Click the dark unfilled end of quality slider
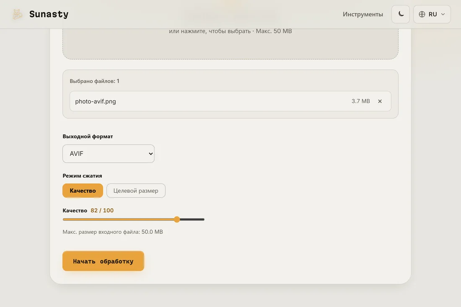The width and height of the screenshot is (461, 307). (192, 219)
